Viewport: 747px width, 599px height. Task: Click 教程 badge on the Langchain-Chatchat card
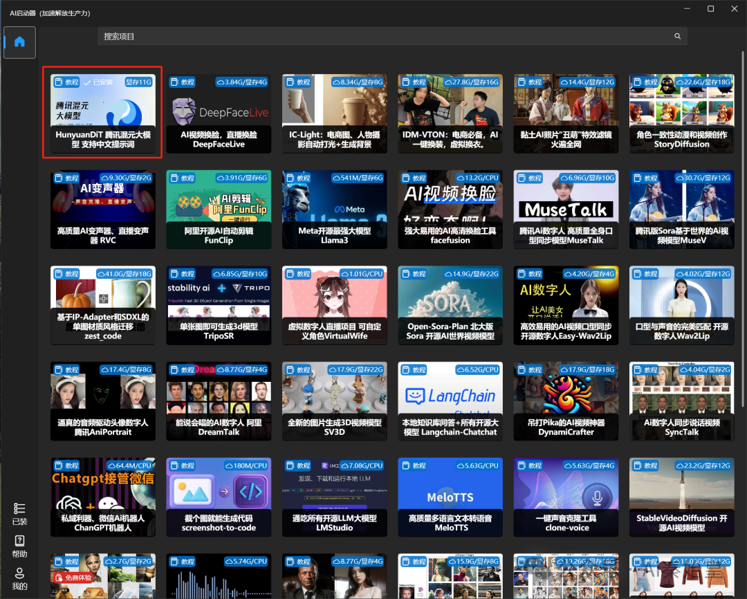tap(414, 370)
